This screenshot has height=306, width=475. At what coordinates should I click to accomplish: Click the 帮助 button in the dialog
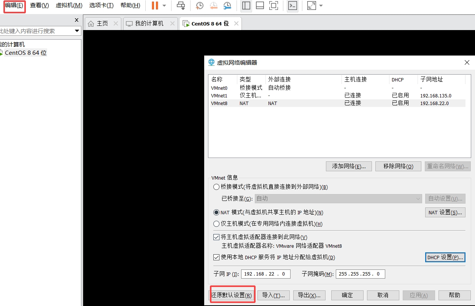tap(454, 295)
